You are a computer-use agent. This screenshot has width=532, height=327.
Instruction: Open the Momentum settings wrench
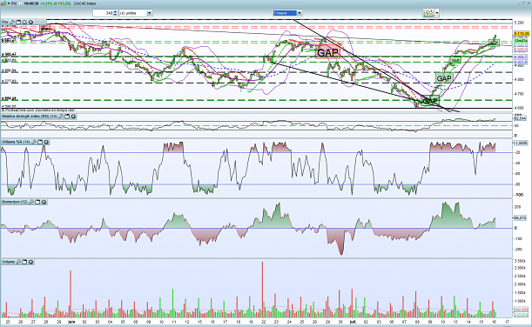(31, 202)
